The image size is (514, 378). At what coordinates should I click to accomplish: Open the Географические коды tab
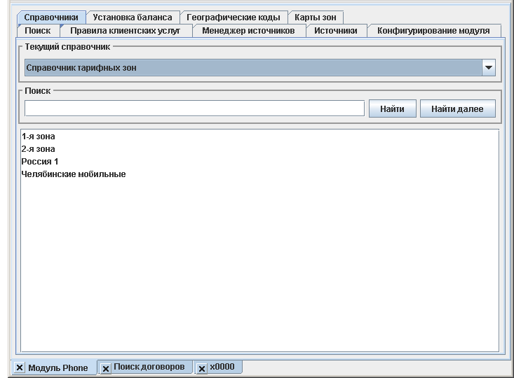(233, 17)
